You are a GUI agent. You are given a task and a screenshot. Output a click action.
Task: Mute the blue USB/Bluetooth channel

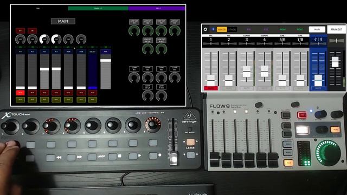coord(318,88)
